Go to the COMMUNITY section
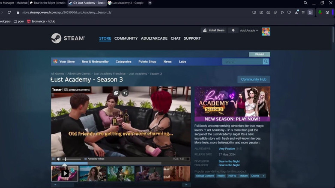This screenshot has height=188, width=335. 126,38
